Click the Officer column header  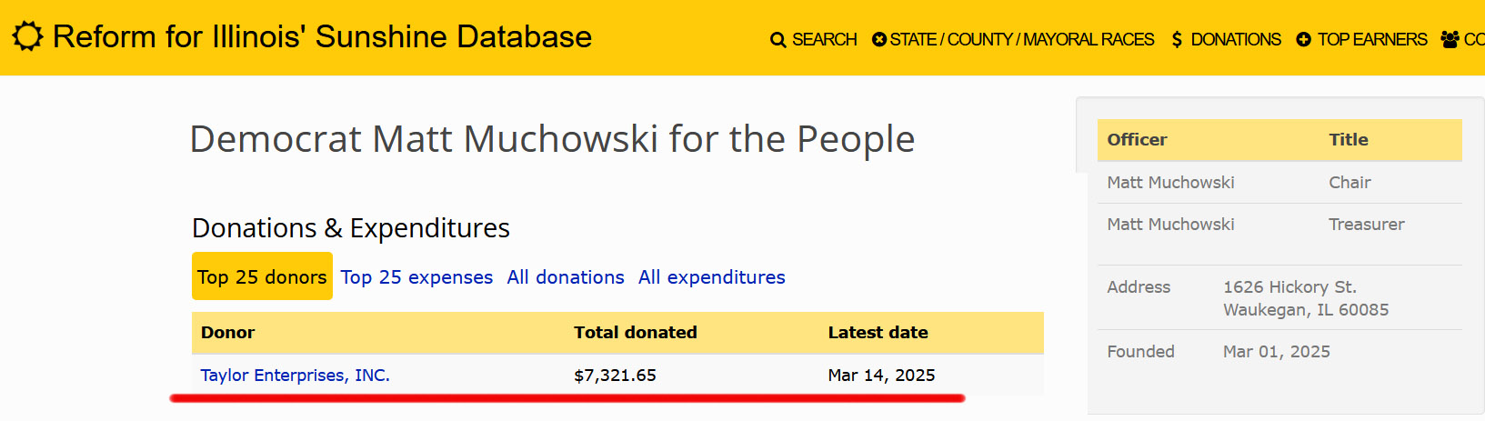click(x=1137, y=140)
